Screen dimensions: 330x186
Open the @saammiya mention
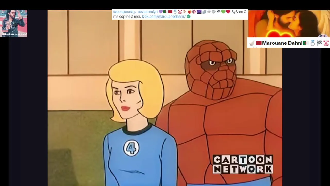point(147,12)
